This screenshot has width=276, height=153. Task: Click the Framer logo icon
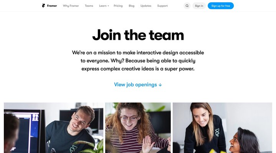[43, 6]
